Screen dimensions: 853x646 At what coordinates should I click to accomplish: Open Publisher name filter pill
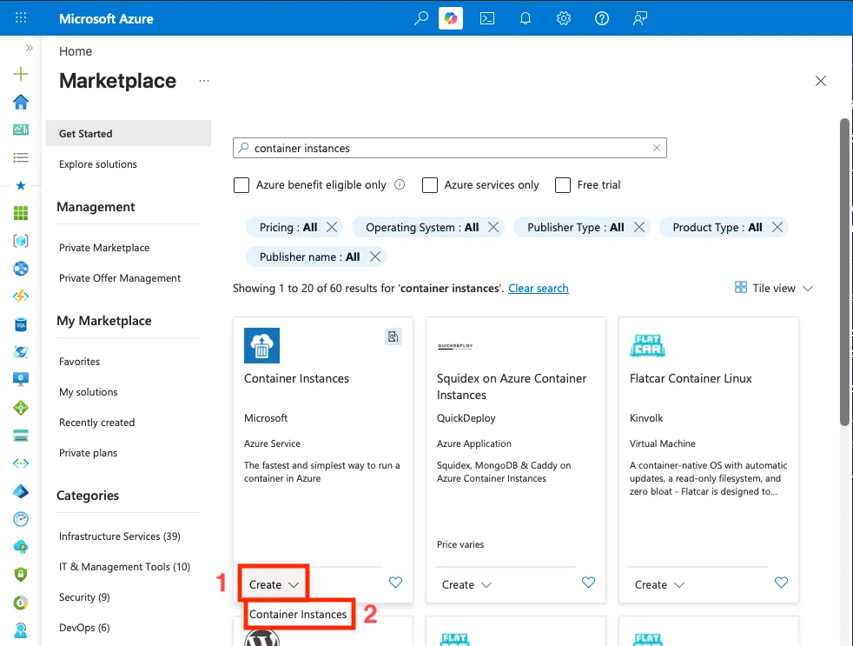point(309,256)
